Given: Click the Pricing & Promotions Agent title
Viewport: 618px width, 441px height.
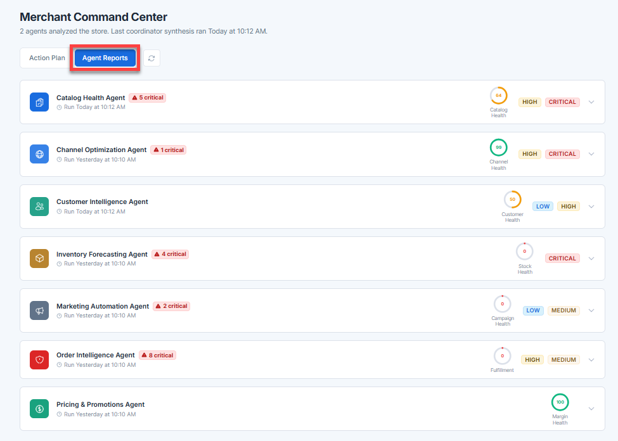Looking at the screenshot, I should click(101, 404).
